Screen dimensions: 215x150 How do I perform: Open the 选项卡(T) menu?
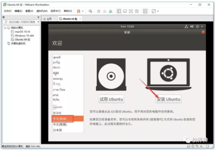[55, 11]
